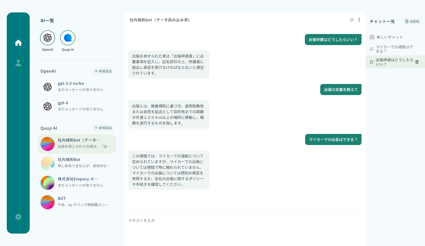Delete the 出張申請はどうしたらいい chat with trash icon
425x246 pixels.
click(417, 62)
